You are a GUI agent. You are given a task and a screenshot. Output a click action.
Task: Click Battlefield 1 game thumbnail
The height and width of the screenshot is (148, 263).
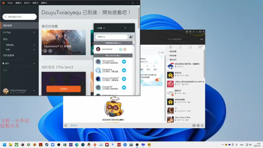click(x=63, y=42)
